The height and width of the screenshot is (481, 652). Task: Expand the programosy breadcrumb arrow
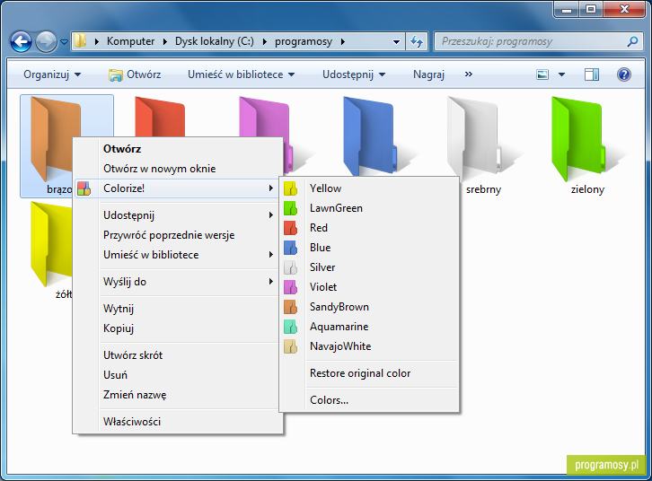pos(343,41)
